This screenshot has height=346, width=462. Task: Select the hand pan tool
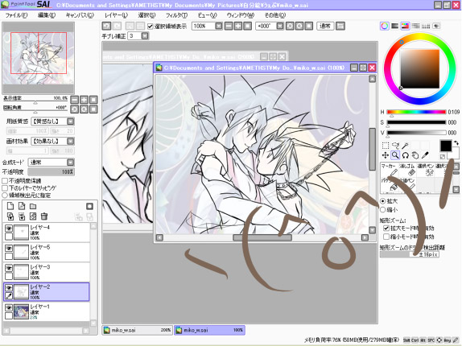tap(415, 155)
